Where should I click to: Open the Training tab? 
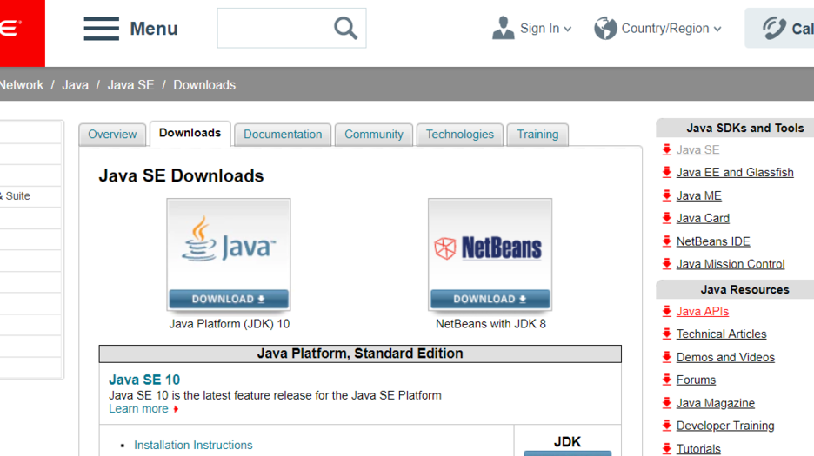[537, 135]
